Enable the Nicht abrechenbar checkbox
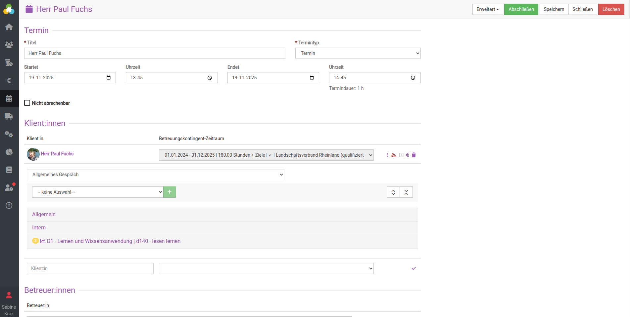 (x=27, y=103)
